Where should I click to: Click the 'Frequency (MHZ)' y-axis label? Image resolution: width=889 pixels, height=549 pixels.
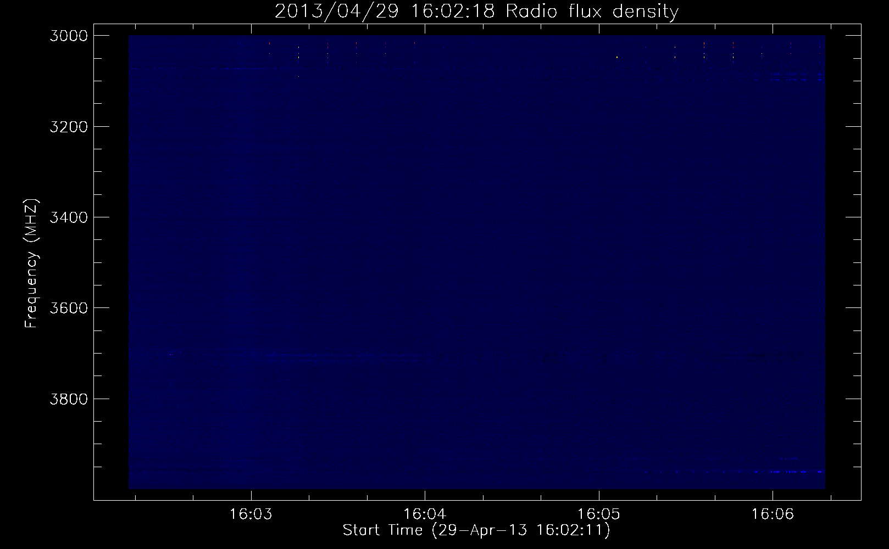coord(32,264)
